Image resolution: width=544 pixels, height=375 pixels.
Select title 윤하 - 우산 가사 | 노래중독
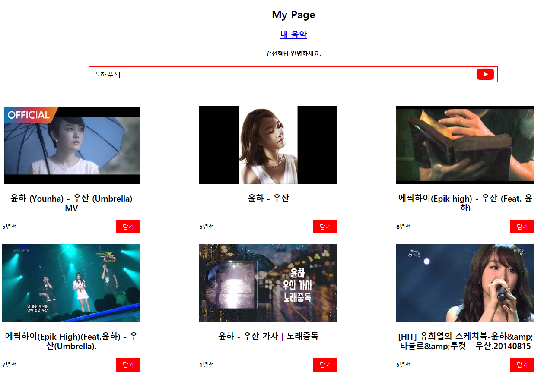pyautogui.click(x=268, y=336)
